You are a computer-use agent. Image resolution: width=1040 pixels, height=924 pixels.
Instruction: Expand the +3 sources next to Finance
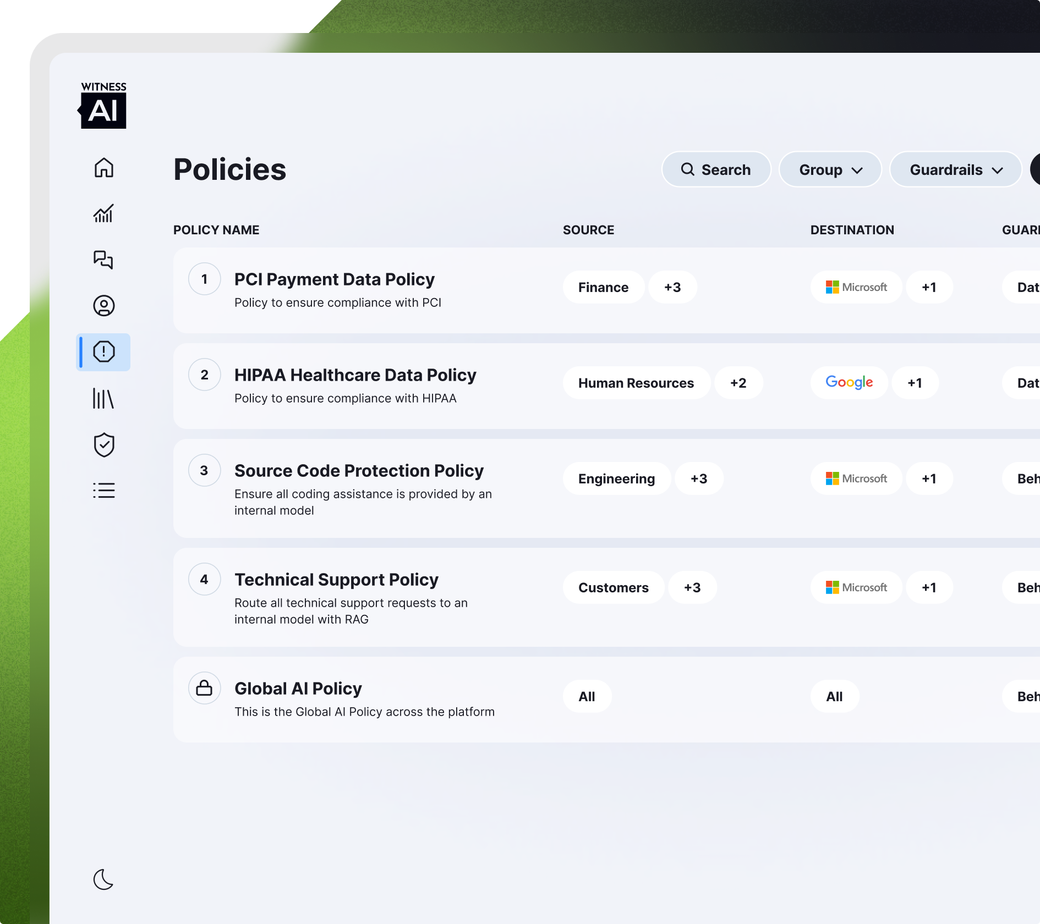[672, 288]
